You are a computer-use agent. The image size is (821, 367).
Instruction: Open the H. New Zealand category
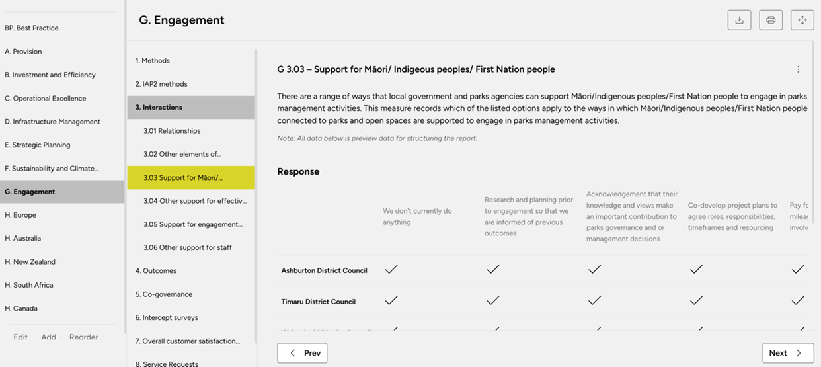coord(30,262)
